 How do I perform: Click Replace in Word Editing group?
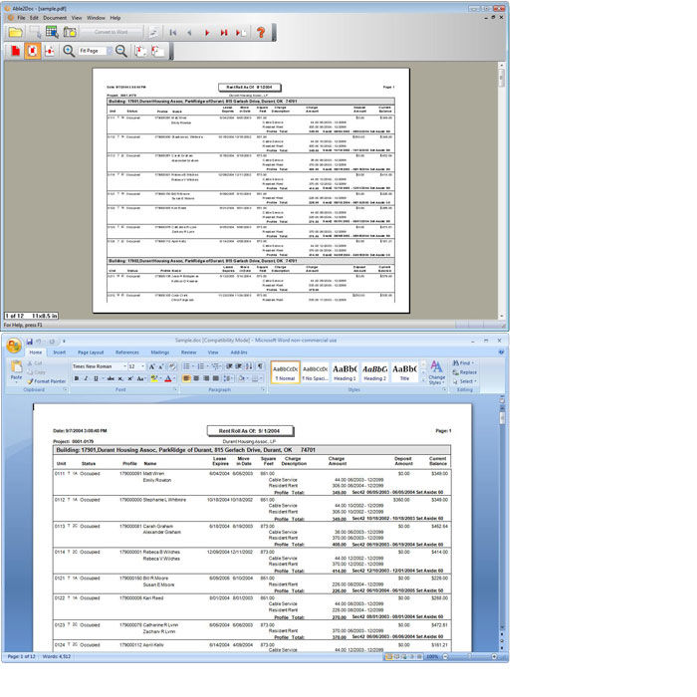(x=465, y=372)
